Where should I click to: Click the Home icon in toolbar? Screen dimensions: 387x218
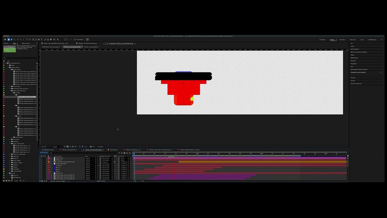pos(5,39)
